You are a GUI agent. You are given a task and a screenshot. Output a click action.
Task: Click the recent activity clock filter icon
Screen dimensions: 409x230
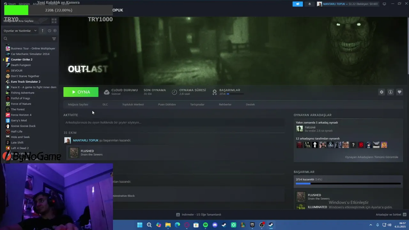(50, 31)
